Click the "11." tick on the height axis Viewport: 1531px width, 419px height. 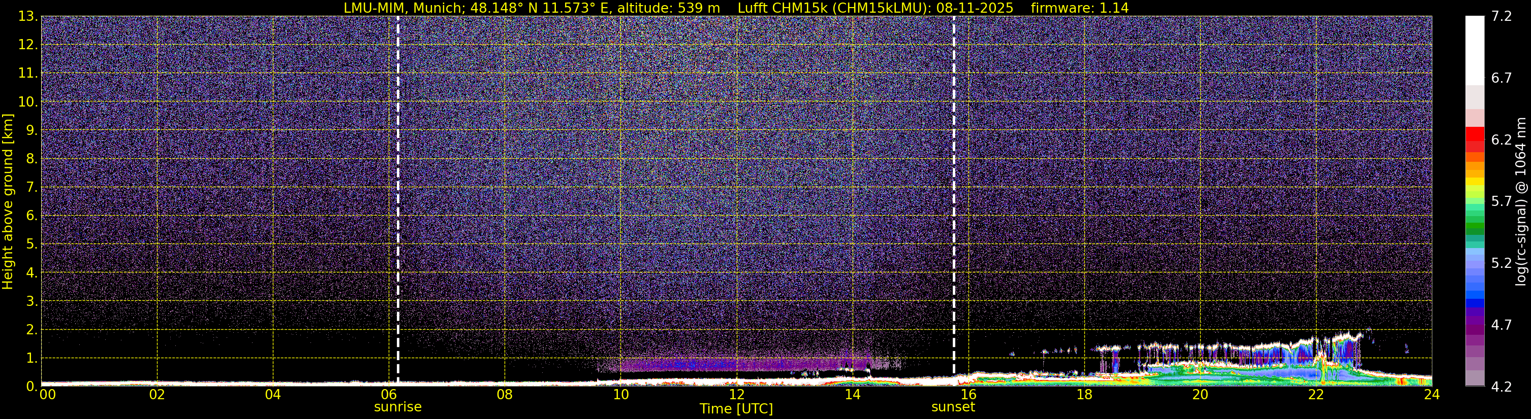click(x=28, y=73)
